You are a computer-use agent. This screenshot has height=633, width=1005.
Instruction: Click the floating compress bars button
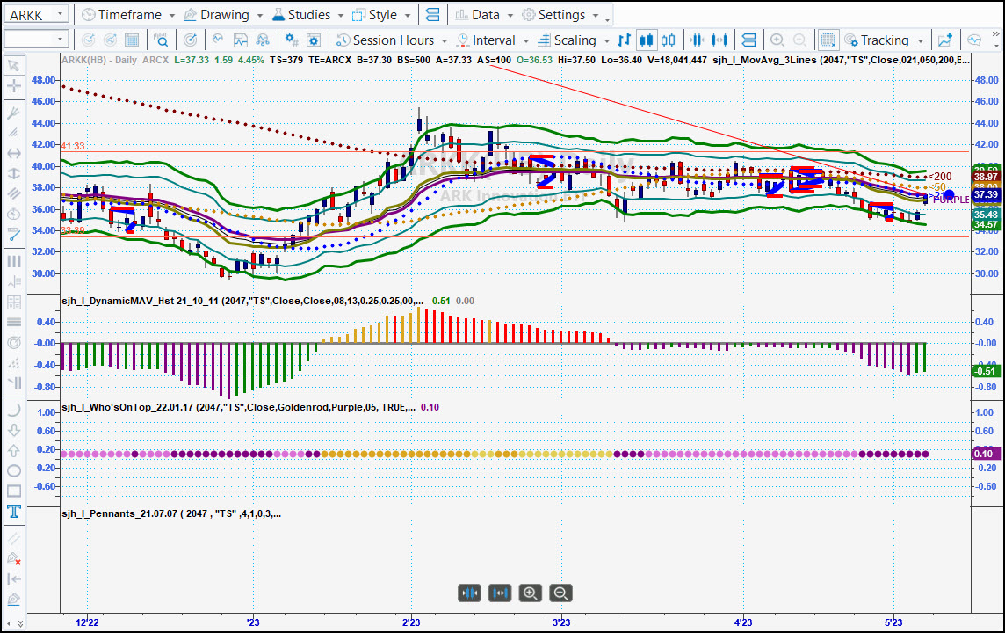[x=469, y=593]
